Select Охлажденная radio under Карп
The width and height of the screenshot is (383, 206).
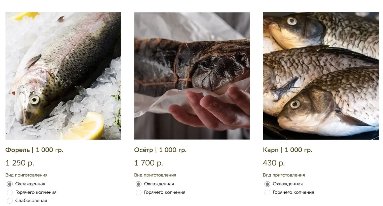[267, 184]
